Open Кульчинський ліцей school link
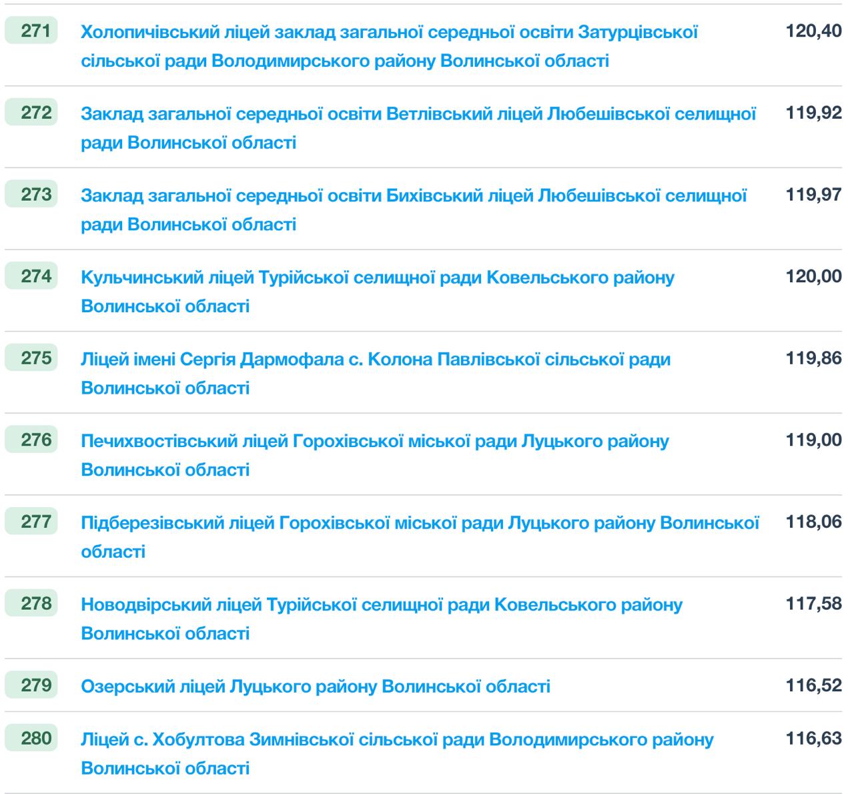Image resolution: width=854 pixels, height=794 pixels. point(377,278)
